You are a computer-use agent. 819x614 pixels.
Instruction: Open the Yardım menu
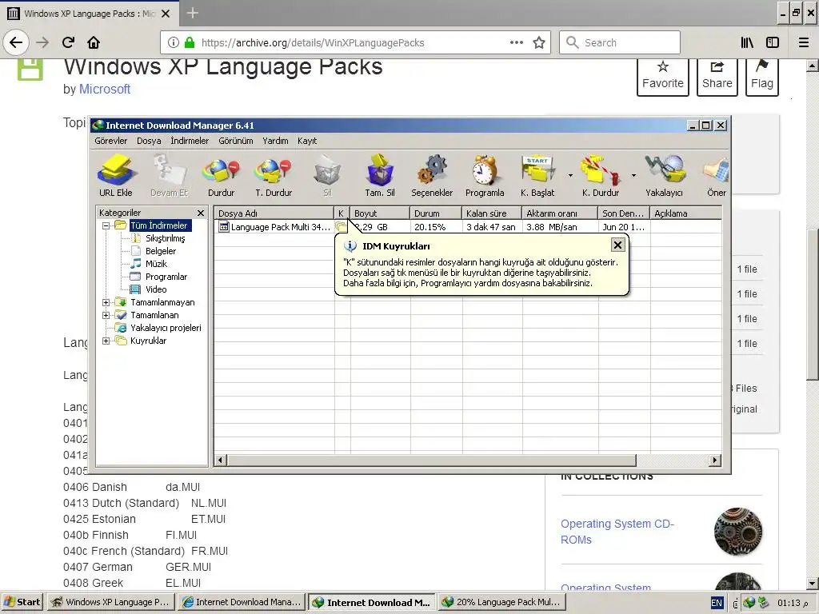click(275, 141)
